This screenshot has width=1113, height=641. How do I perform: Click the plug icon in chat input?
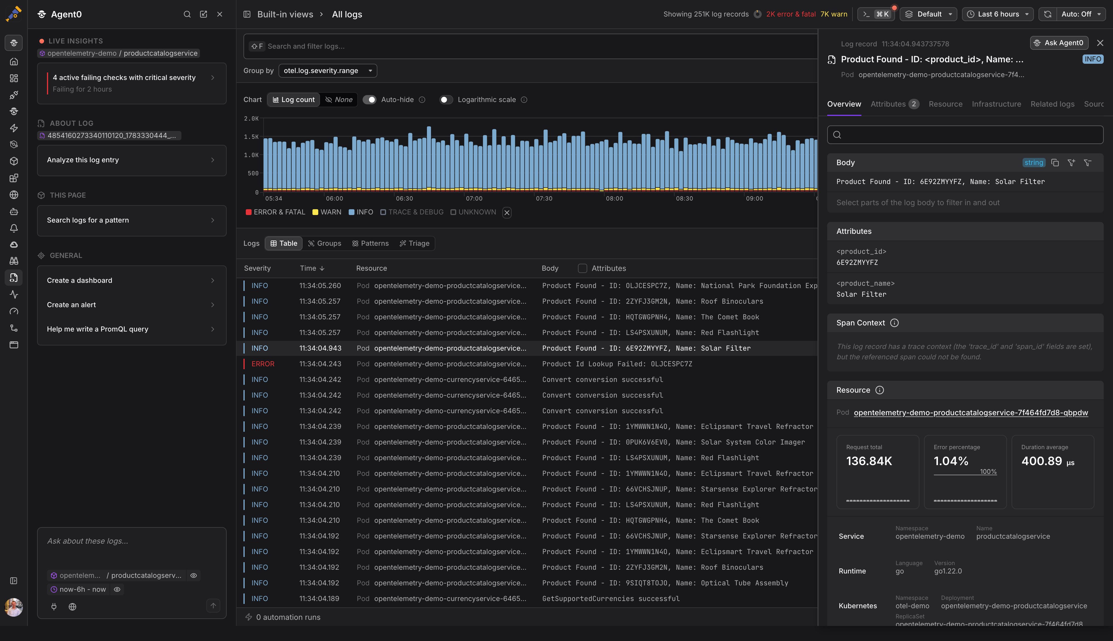[x=54, y=607]
